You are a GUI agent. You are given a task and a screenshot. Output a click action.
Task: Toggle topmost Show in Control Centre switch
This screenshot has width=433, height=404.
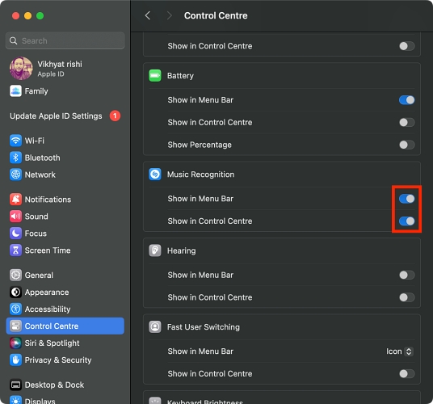406,46
